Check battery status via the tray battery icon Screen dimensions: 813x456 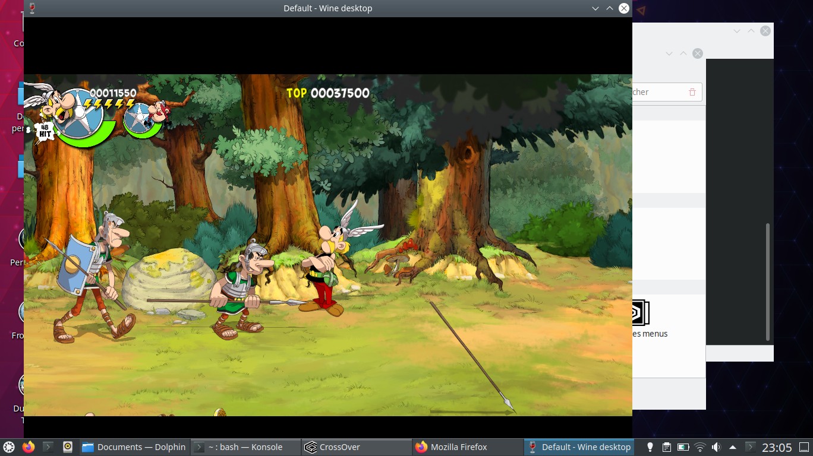[683, 447]
